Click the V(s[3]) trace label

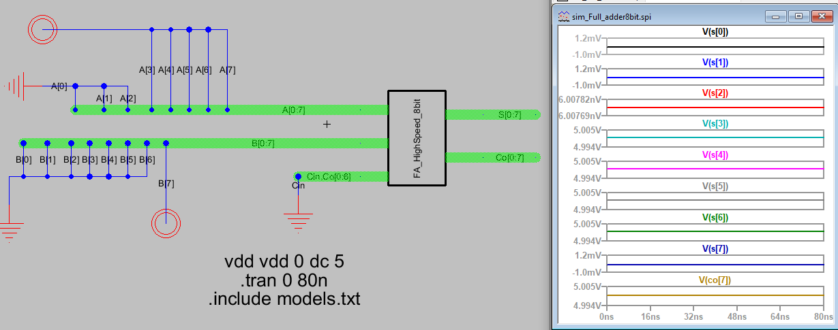tap(715, 124)
